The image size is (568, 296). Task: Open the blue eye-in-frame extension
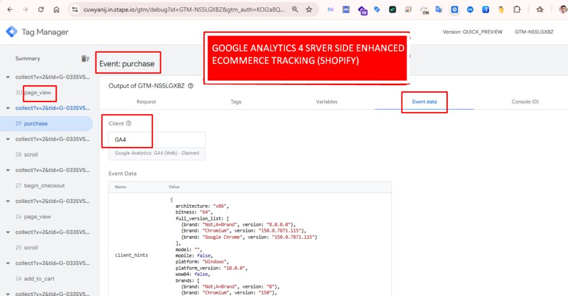tap(346, 10)
